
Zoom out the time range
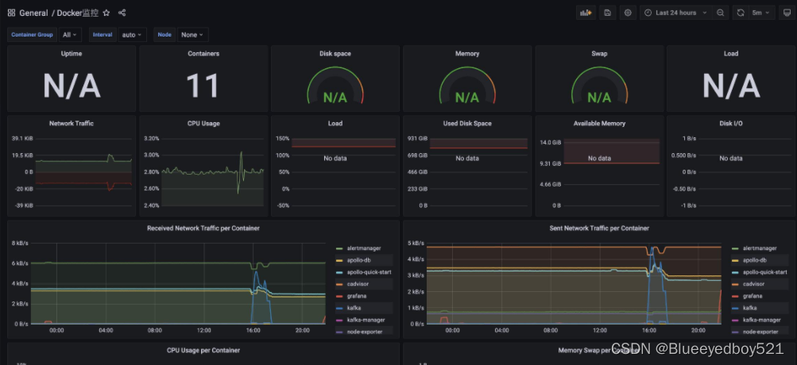tap(720, 13)
